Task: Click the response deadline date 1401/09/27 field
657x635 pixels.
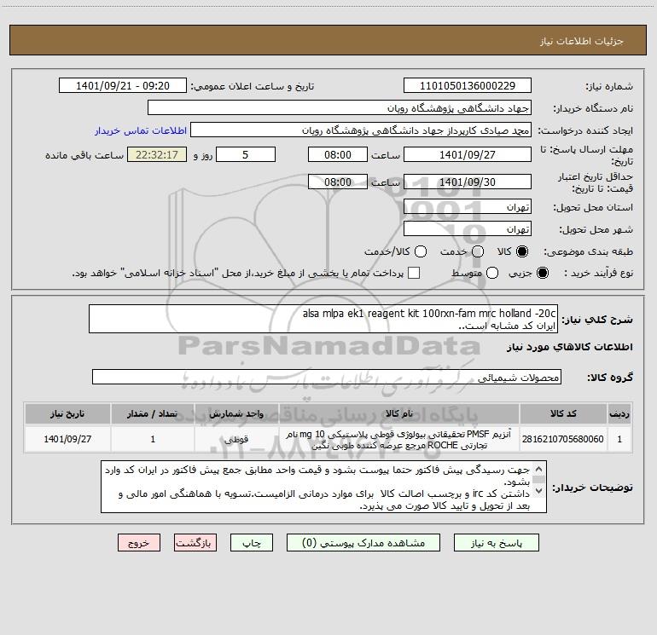Action: tap(468, 154)
